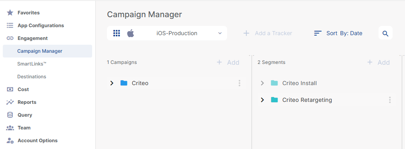Click the Apple logo icon

point(131,33)
